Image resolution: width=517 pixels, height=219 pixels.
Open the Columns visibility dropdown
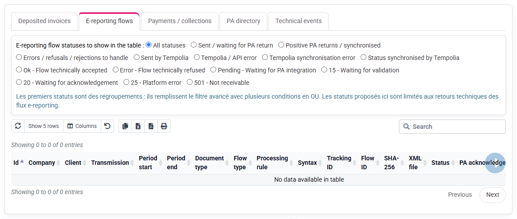coord(82,126)
